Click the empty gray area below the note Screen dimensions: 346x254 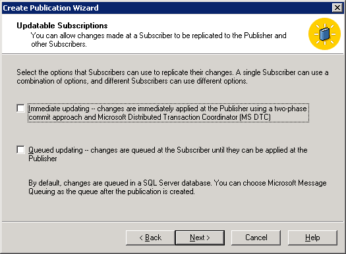point(172,208)
